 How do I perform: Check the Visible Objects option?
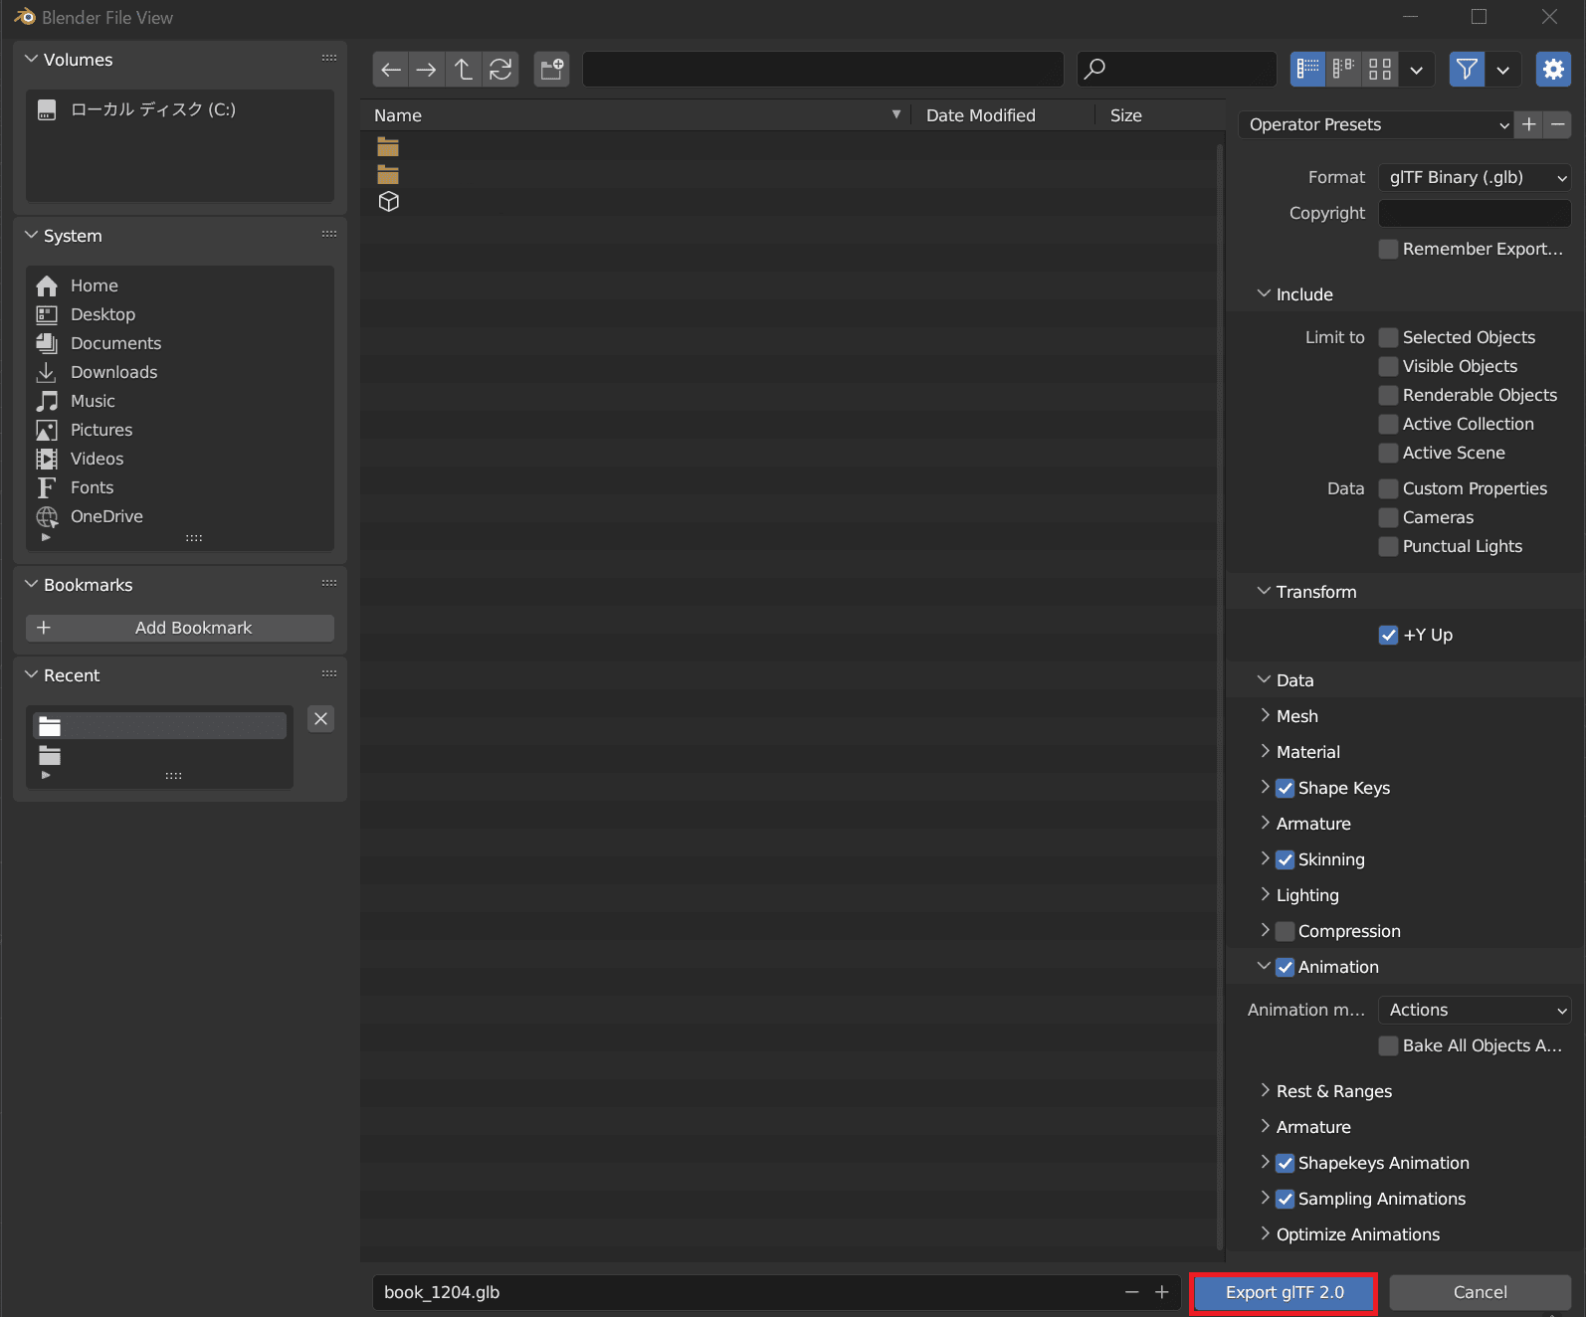pyautogui.click(x=1388, y=366)
